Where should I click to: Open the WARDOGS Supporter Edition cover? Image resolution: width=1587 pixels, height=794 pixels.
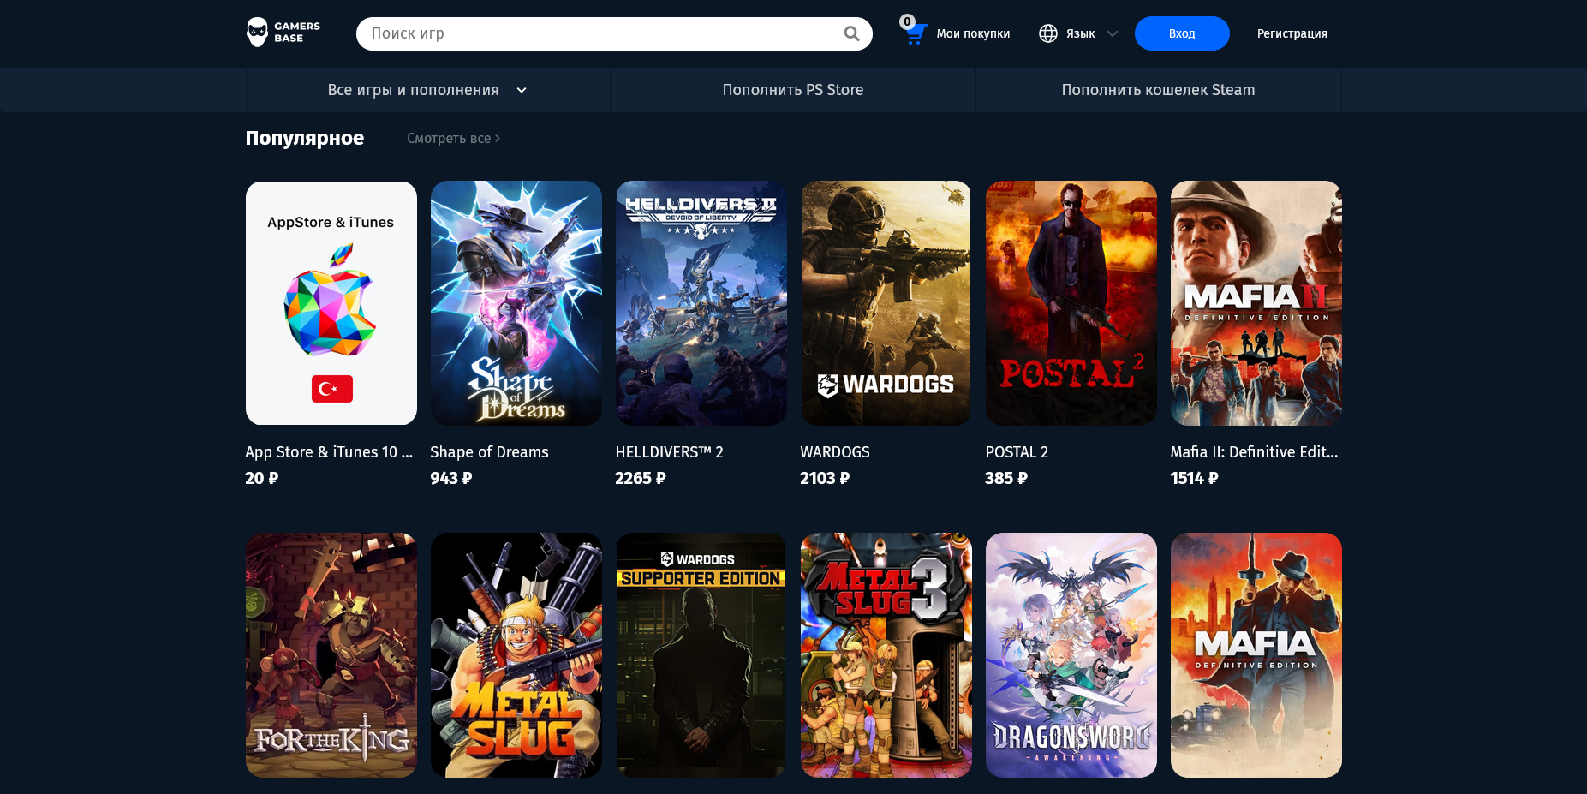point(701,655)
